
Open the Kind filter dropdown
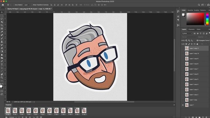(187, 33)
